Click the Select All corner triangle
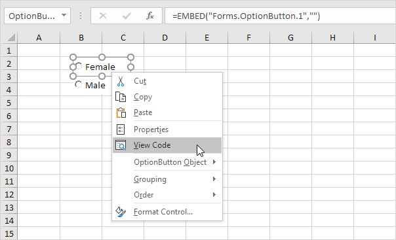This screenshot has height=240, width=396. tap(11, 37)
